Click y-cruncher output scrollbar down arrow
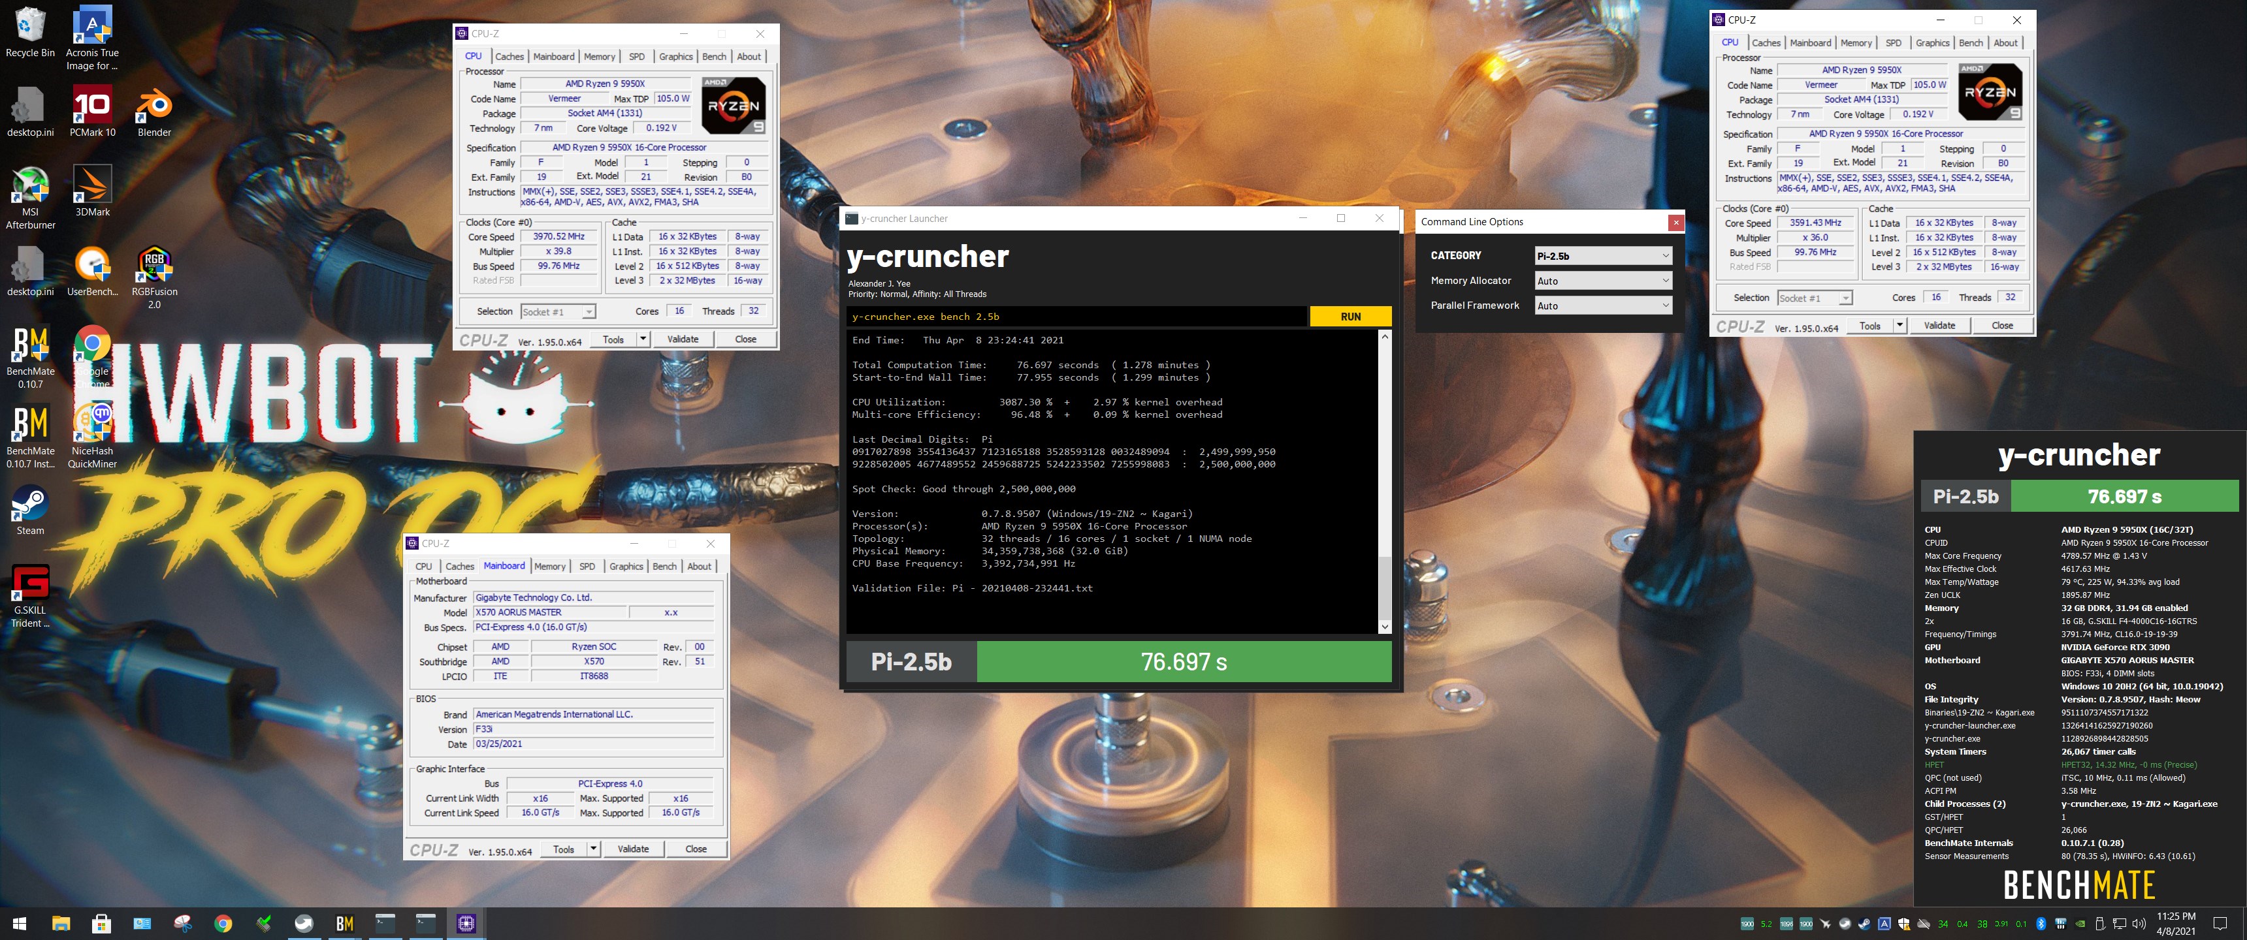The width and height of the screenshot is (2247, 940). click(1385, 627)
